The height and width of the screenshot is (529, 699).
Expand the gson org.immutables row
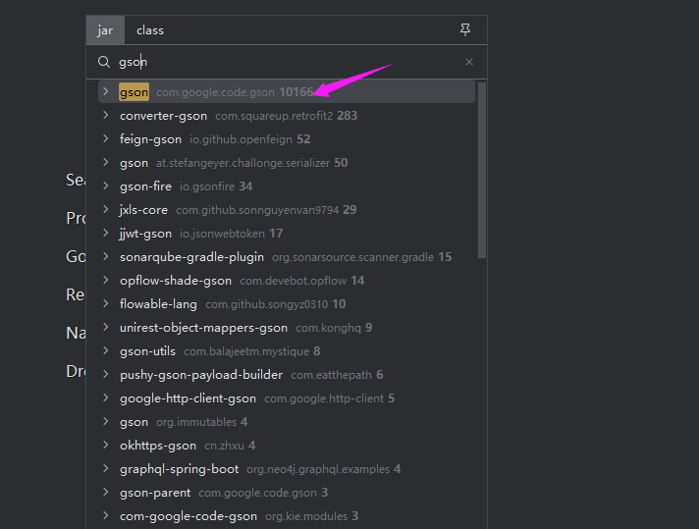[106, 422]
